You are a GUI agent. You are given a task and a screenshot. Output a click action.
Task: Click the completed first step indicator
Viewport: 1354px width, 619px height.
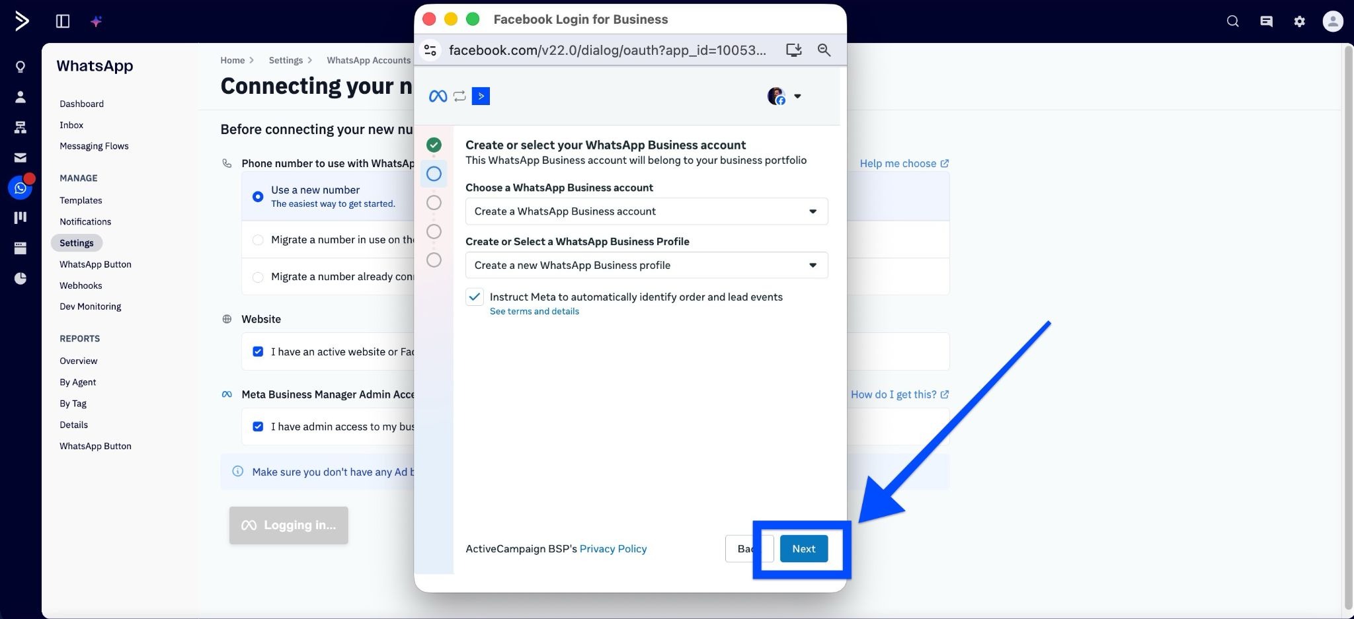(434, 145)
